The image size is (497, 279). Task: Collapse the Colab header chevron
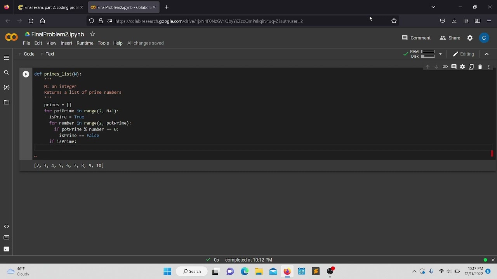pos(487,54)
